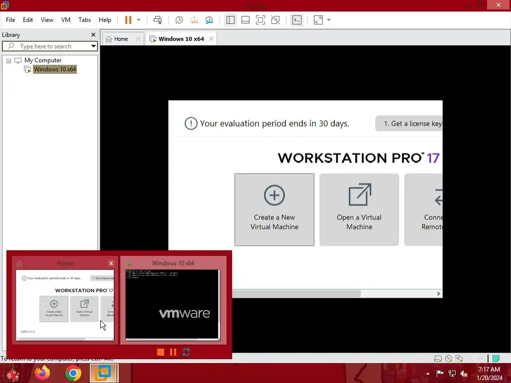
Task: Click pause button in thumbnail popup
Action: [x=173, y=352]
